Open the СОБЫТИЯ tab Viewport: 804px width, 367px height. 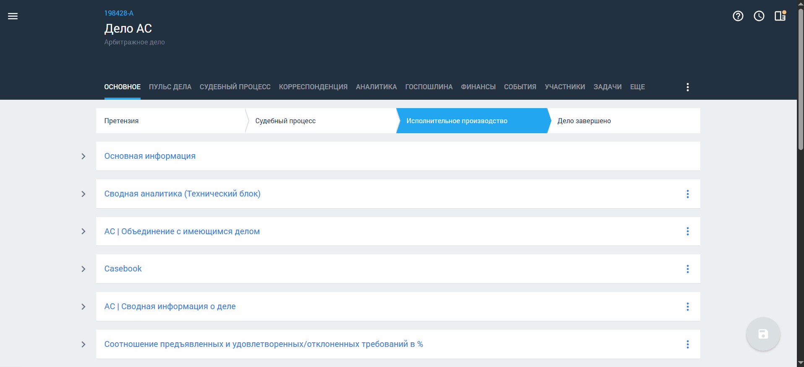click(520, 87)
